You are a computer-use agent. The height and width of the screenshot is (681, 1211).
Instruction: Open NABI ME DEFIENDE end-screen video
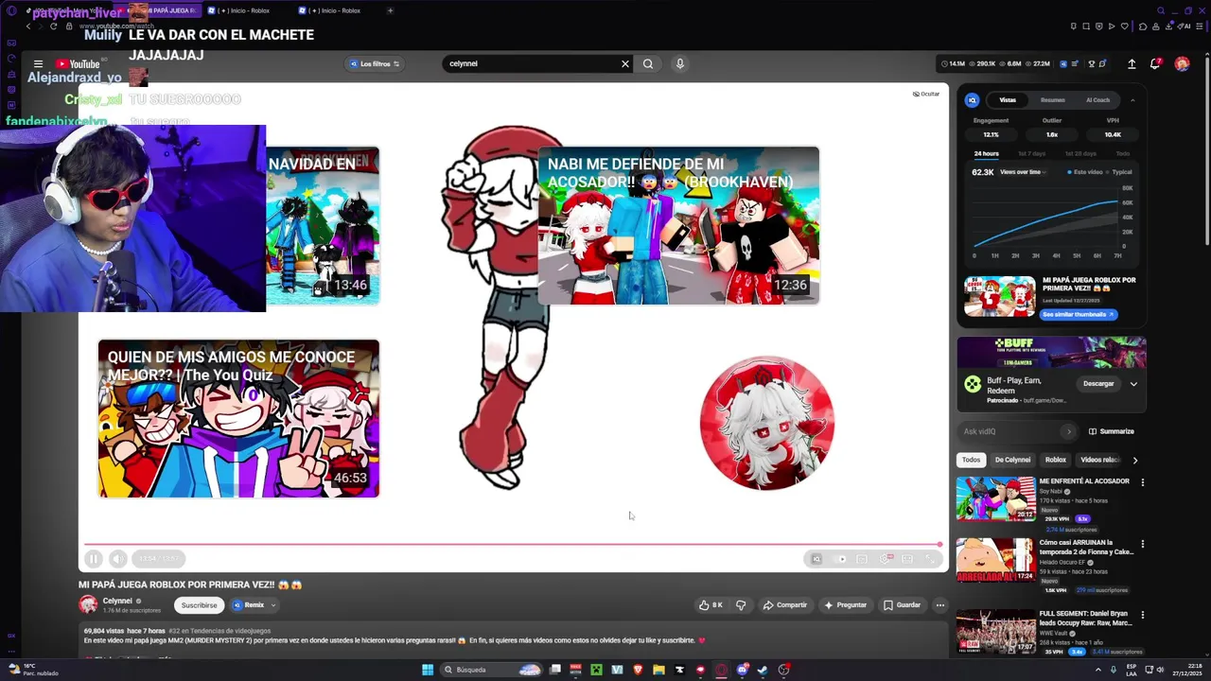[678, 225]
